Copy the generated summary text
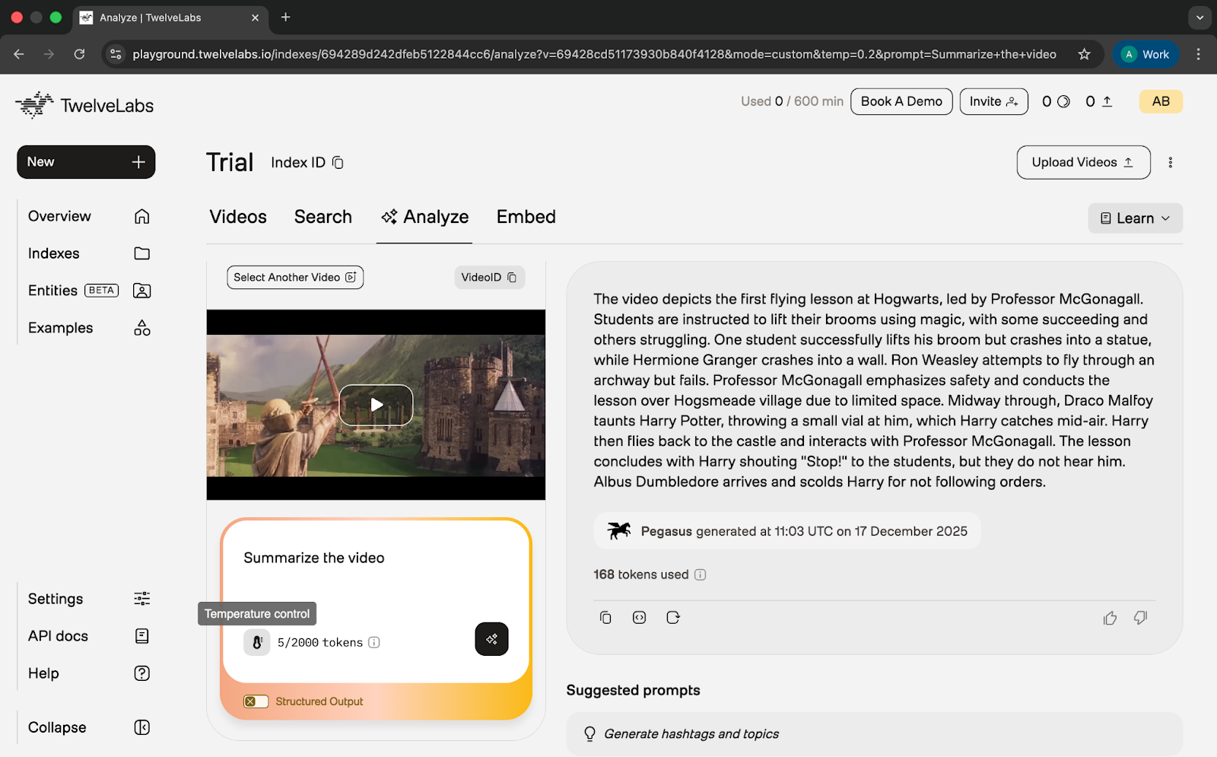 (605, 618)
